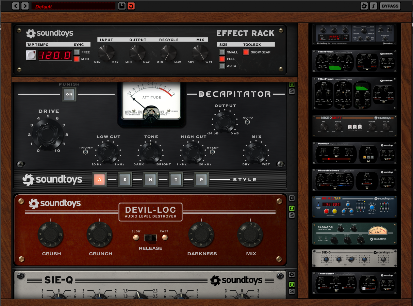Select Radiator in toolbox
The height and width of the screenshot is (306, 413).
click(355, 234)
